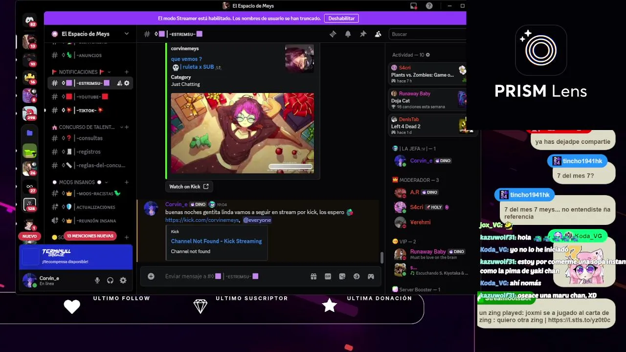The height and width of the screenshot is (352, 626).
Task: Open the server icon with badge 128
Action: [29, 204]
